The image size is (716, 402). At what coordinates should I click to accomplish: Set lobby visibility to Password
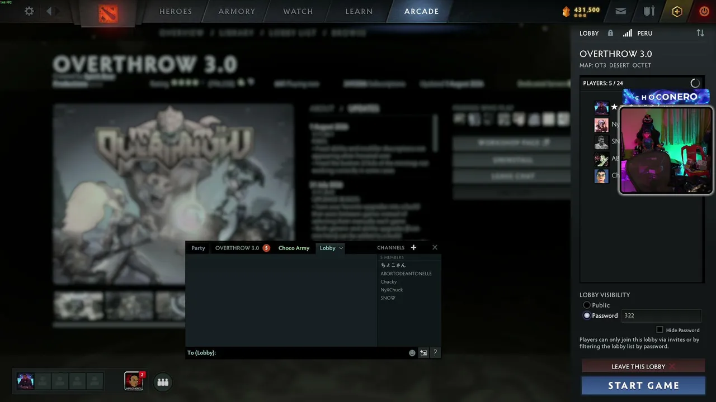(587, 315)
